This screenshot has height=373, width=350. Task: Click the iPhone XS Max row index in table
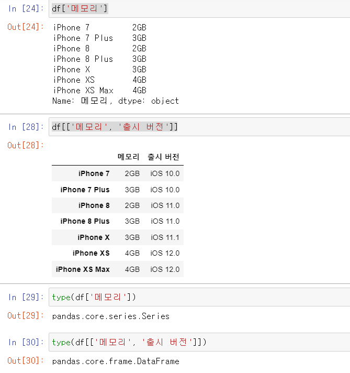[x=83, y=269]
